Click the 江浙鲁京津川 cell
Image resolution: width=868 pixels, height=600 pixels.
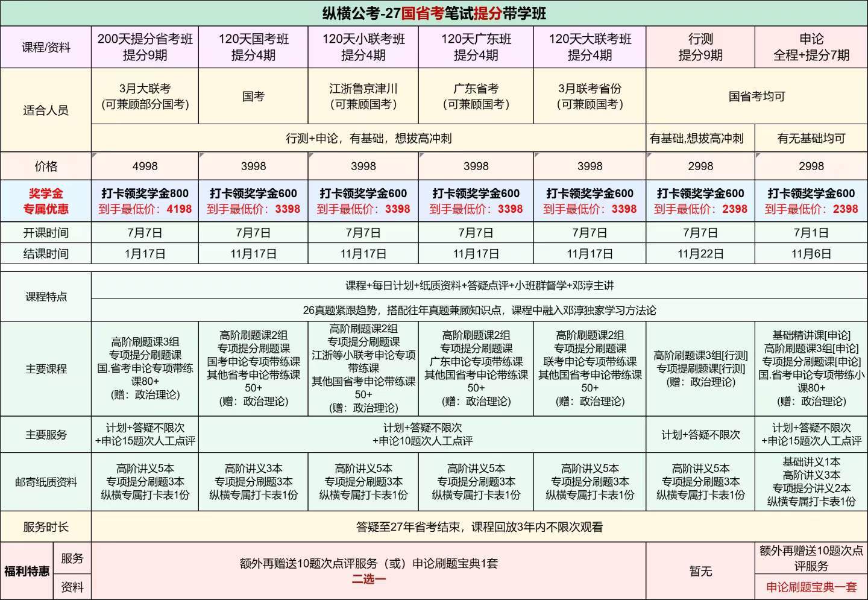(363, 96)
